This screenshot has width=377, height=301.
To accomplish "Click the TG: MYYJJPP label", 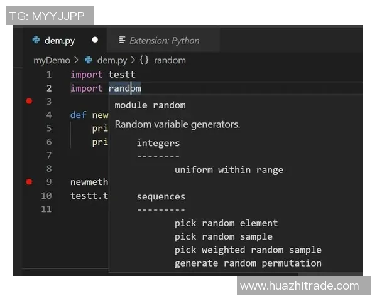I will click(50, 16).
